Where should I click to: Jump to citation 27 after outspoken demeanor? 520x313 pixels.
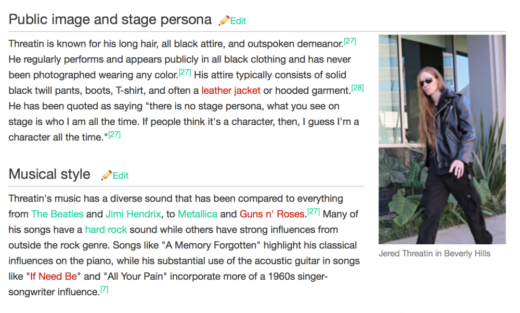pos(350,41)
